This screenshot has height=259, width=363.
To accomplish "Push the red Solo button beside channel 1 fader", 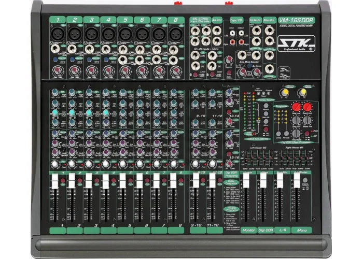I will pos(63,181).
